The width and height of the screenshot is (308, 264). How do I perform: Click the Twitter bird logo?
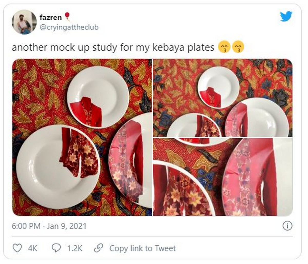coord(286,17)
